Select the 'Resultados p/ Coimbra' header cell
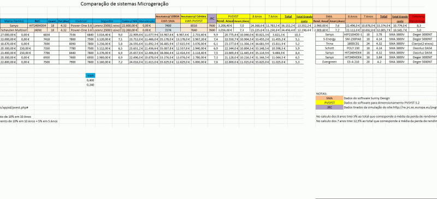 pos(193,16)
